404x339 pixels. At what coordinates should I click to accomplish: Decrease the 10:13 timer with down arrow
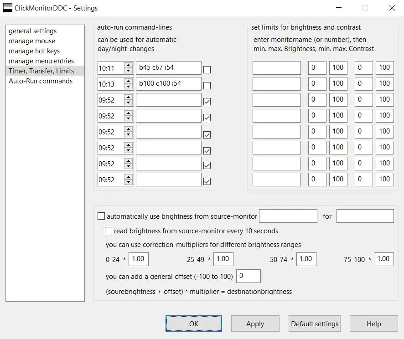[129, 87]
